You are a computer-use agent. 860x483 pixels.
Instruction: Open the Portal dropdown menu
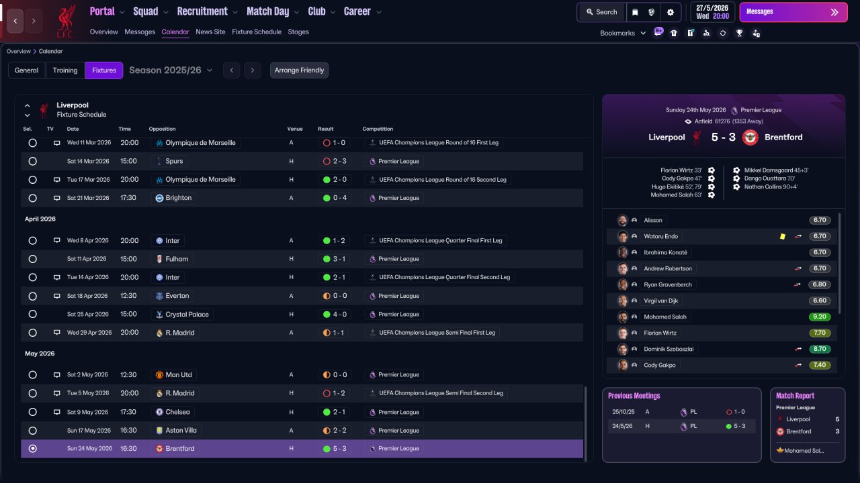(x=107, y=11)
